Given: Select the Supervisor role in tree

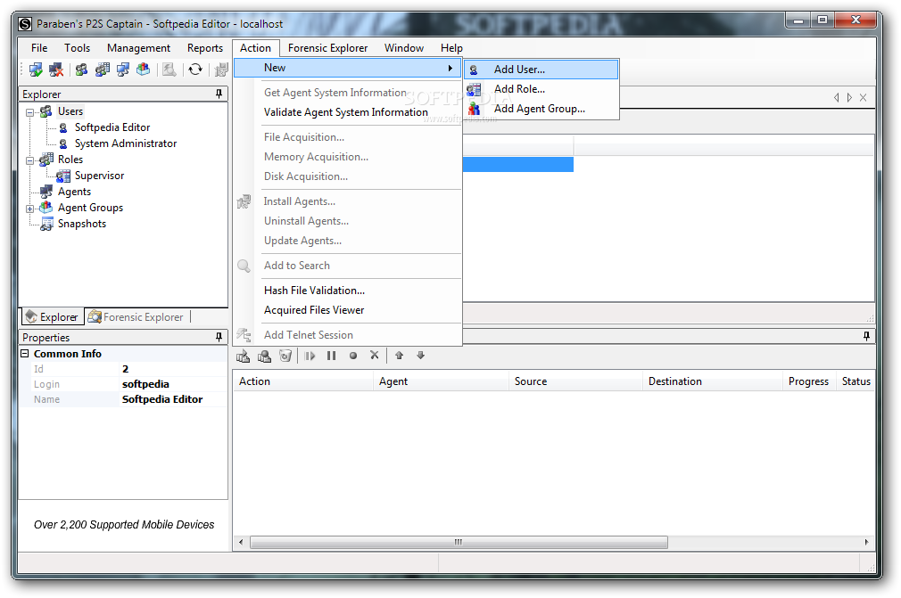Looking at the screenshot, I should click(99, 176).
